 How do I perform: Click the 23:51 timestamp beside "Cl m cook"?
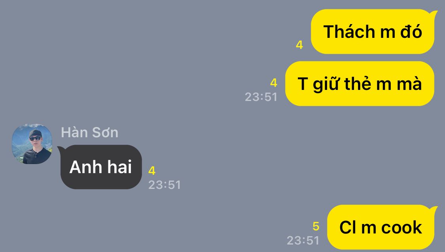(x=303, y=241)
